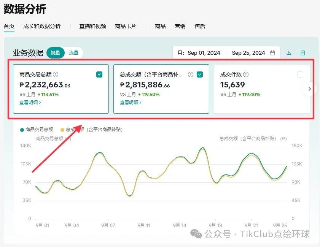Click the yellow 总成交额 legend dot

coord(62,130)
